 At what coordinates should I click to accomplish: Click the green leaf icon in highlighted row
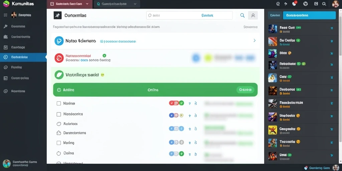point(59,74)
